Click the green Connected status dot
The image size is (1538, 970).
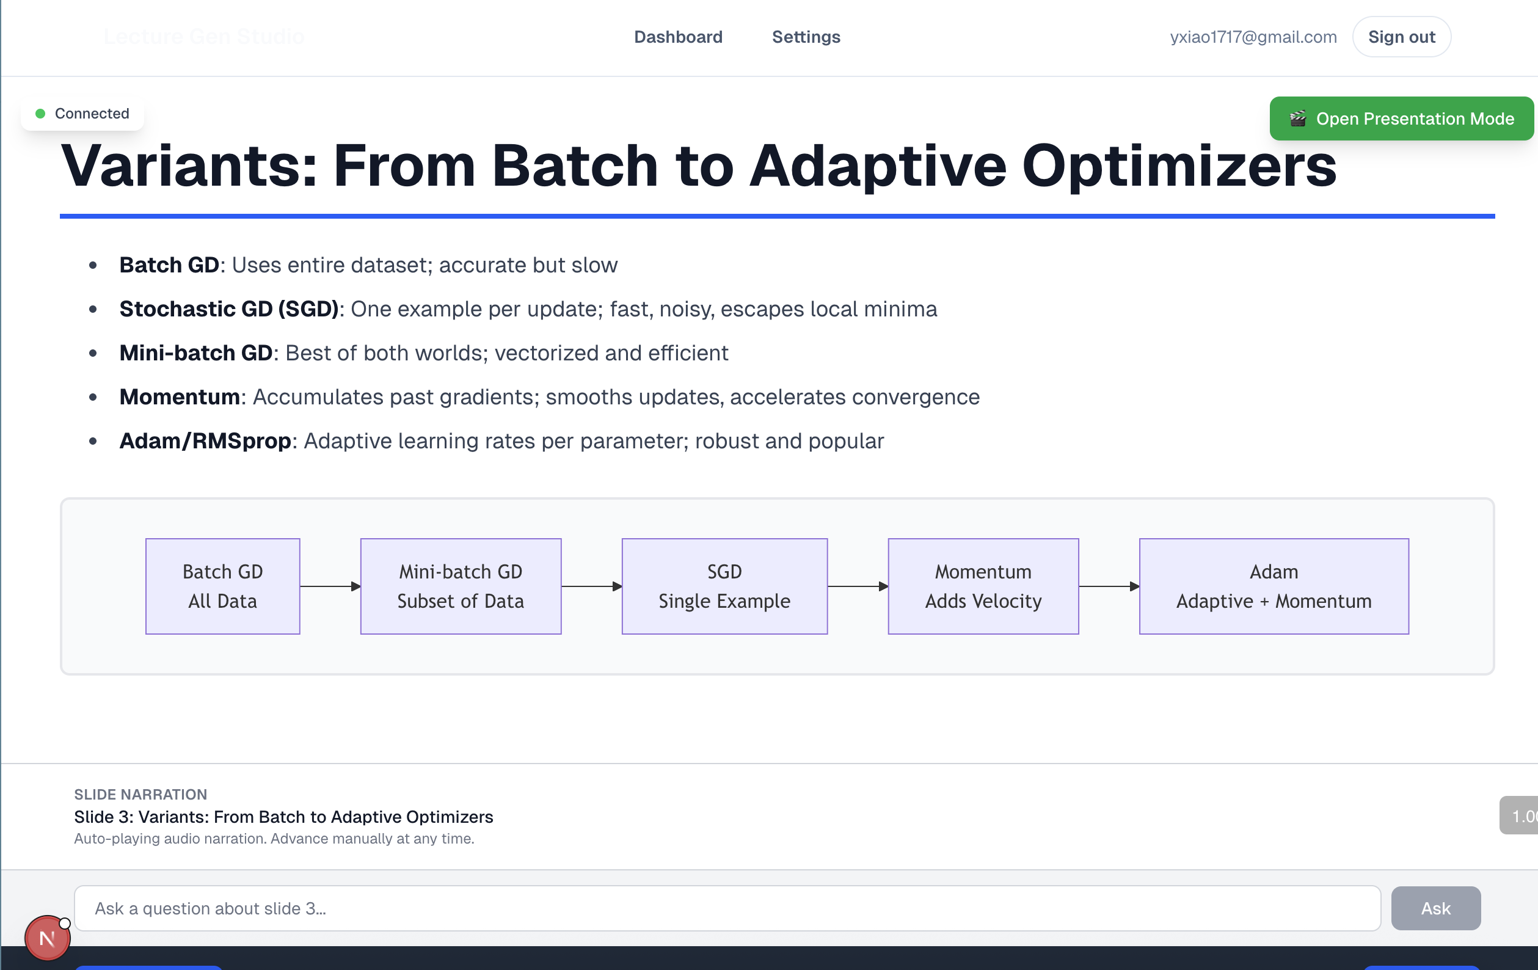tap(40, 114)
